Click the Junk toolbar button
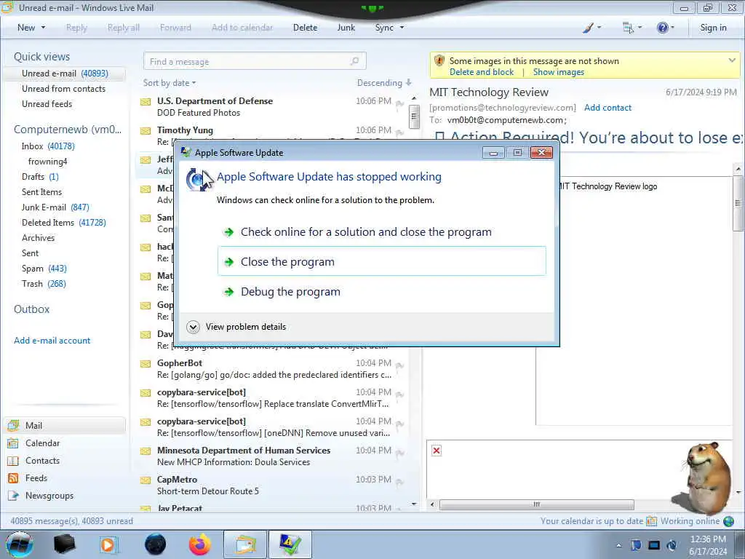 pos(346,28)
